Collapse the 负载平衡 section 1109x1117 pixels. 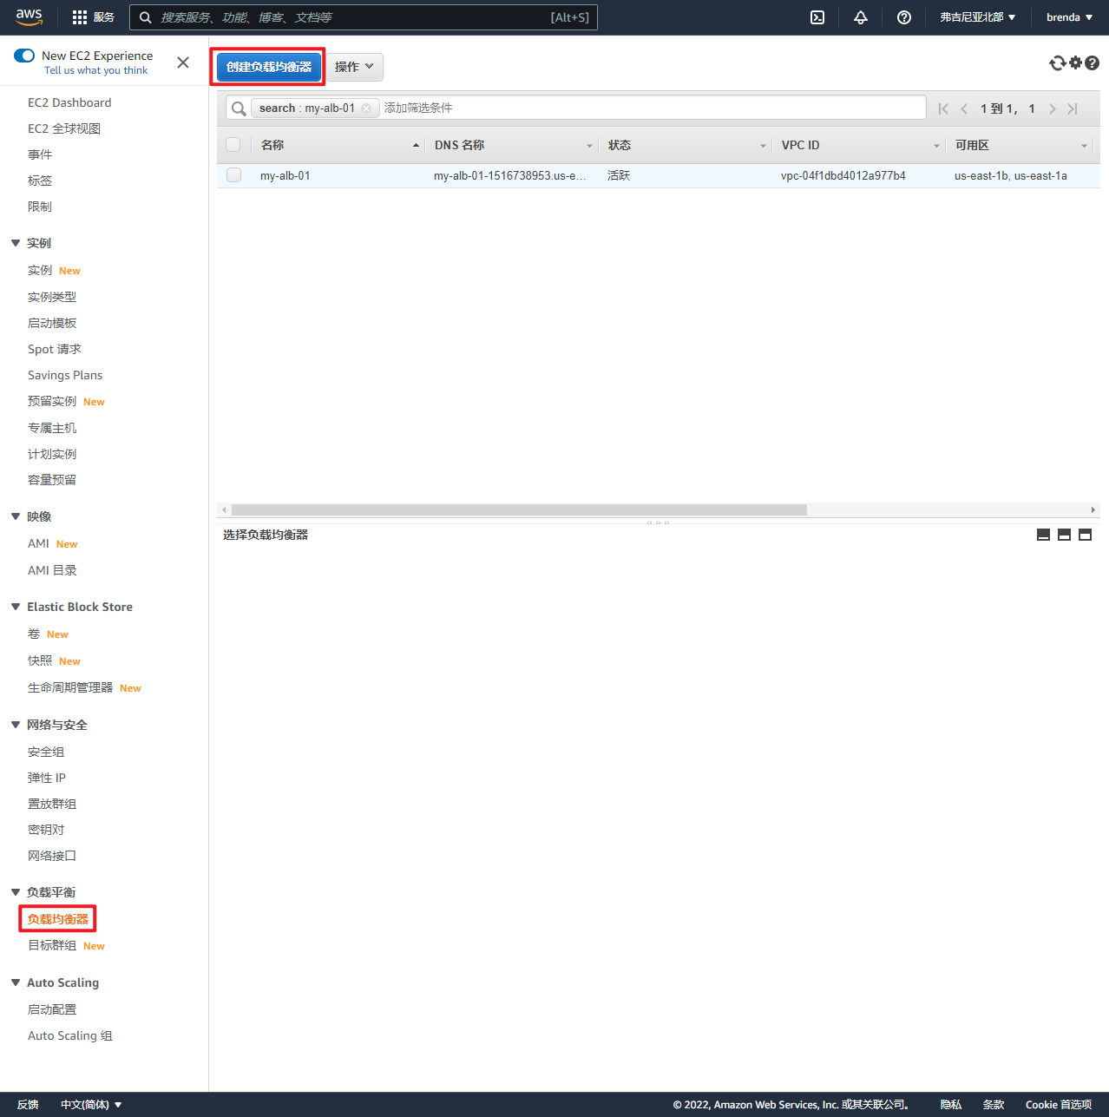pos(16,892)
